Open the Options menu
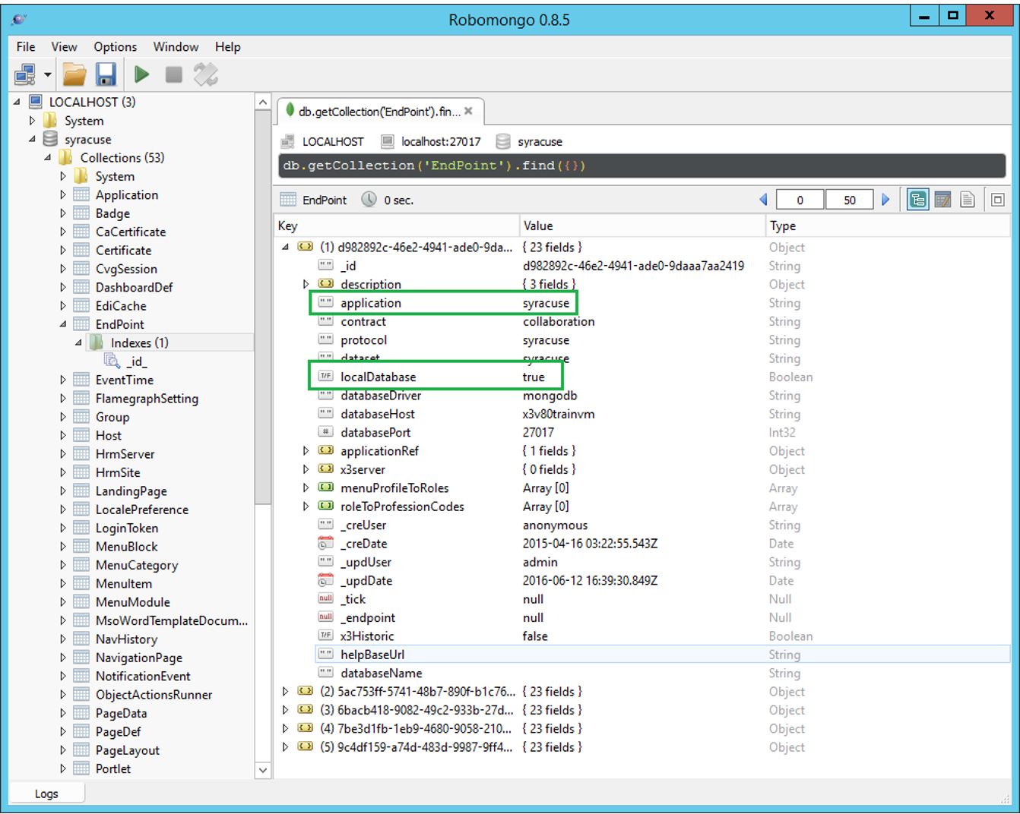 (x=115, y=46)
